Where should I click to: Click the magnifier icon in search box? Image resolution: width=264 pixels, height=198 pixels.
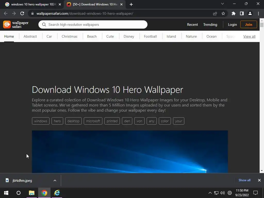[x=44, y=24]
